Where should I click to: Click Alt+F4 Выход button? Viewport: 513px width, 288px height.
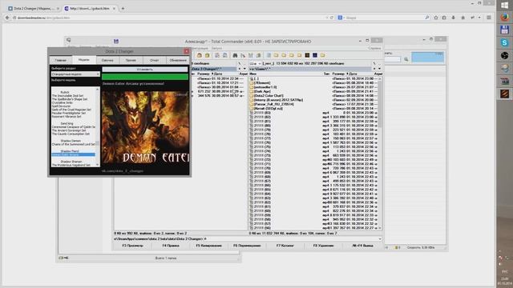[x=362, y=246]
